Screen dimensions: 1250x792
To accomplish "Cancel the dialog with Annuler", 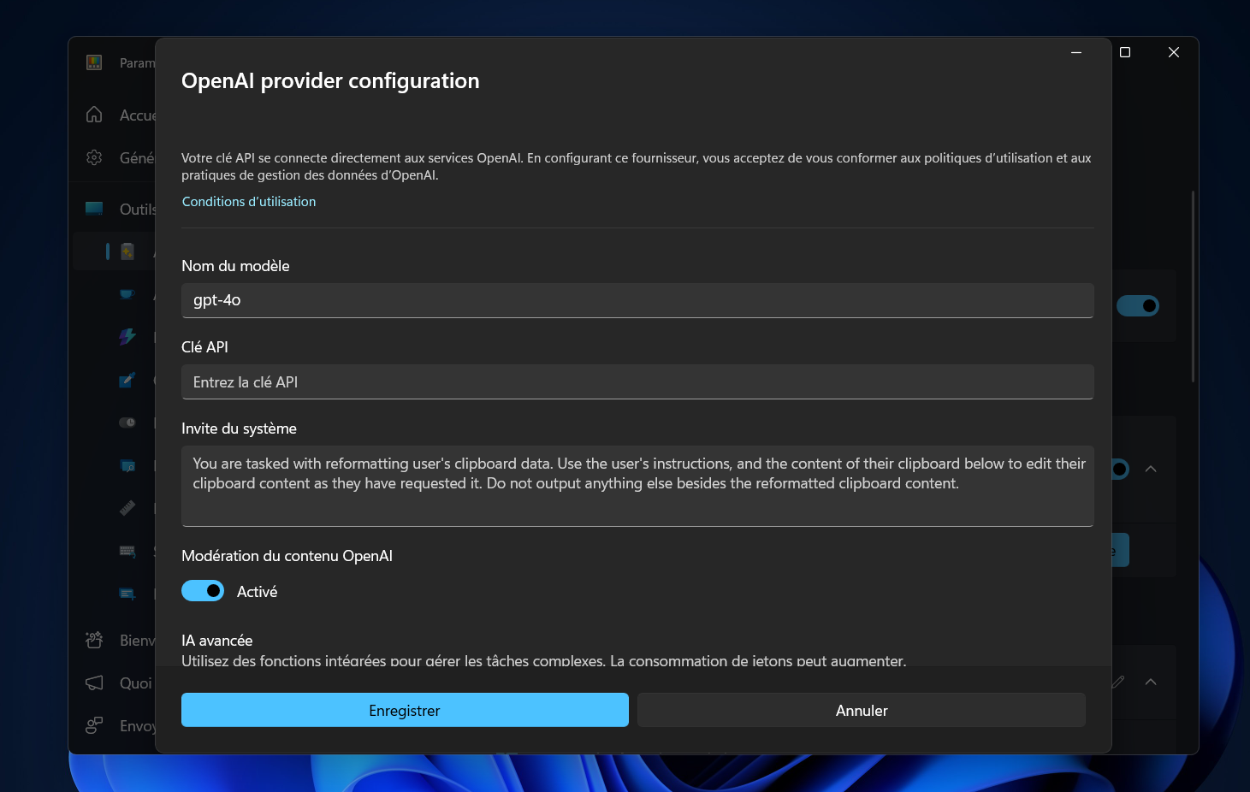I will (x=862, y=710).
